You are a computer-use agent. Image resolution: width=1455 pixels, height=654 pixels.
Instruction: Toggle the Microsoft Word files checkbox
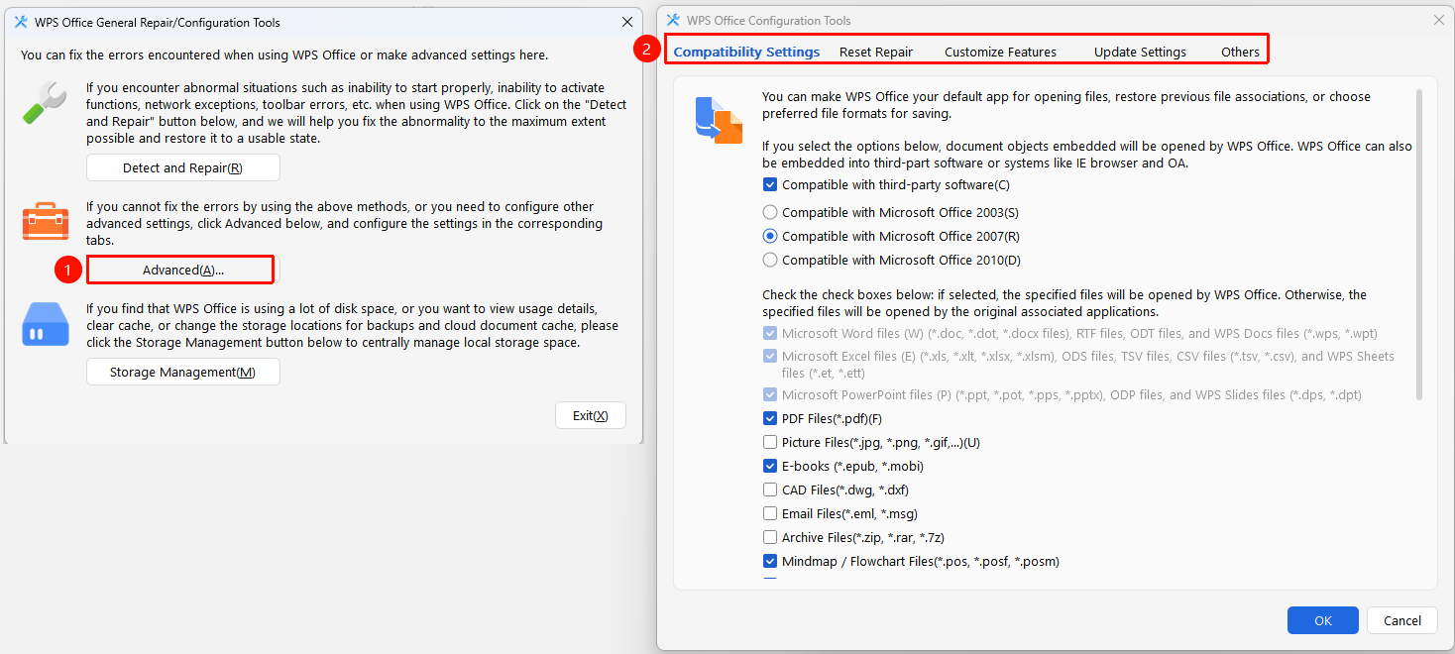coord(770,333)
